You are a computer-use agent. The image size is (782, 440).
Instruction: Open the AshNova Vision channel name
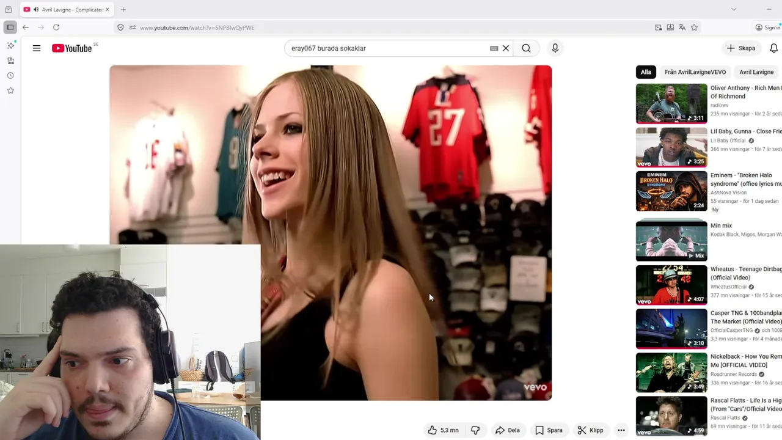tap(728, 193)
